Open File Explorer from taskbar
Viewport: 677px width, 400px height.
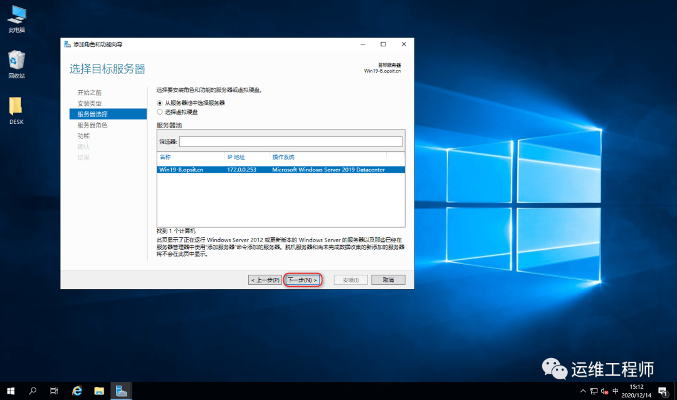(x=99, y=391)
